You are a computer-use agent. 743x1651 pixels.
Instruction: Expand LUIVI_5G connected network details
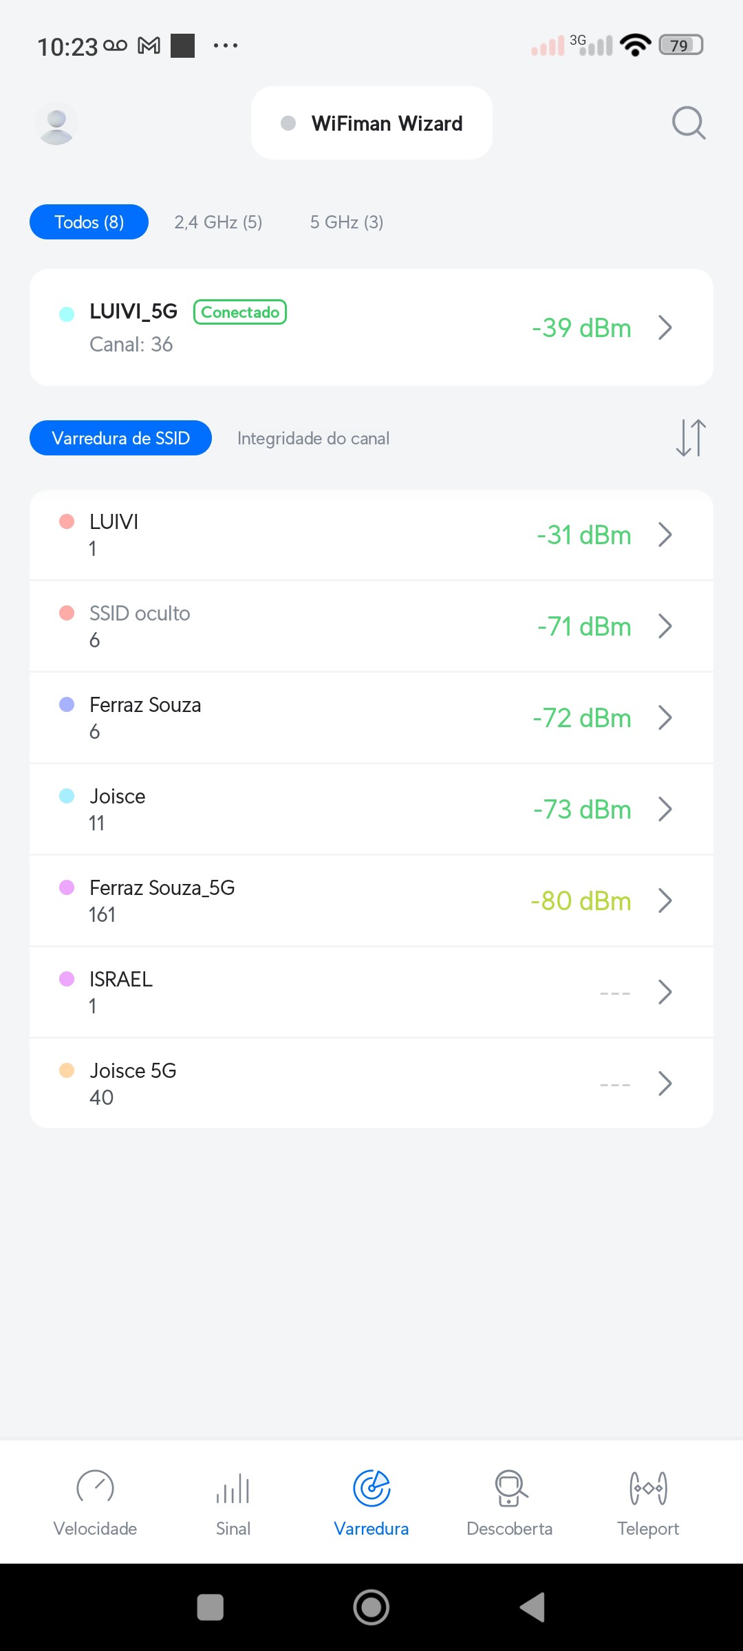pos(665,328)
